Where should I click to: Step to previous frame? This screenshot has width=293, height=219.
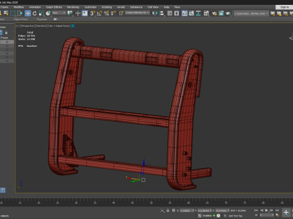tap(262, 210)
